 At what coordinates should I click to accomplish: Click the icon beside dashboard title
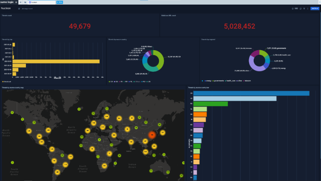[x=19, y=8]
